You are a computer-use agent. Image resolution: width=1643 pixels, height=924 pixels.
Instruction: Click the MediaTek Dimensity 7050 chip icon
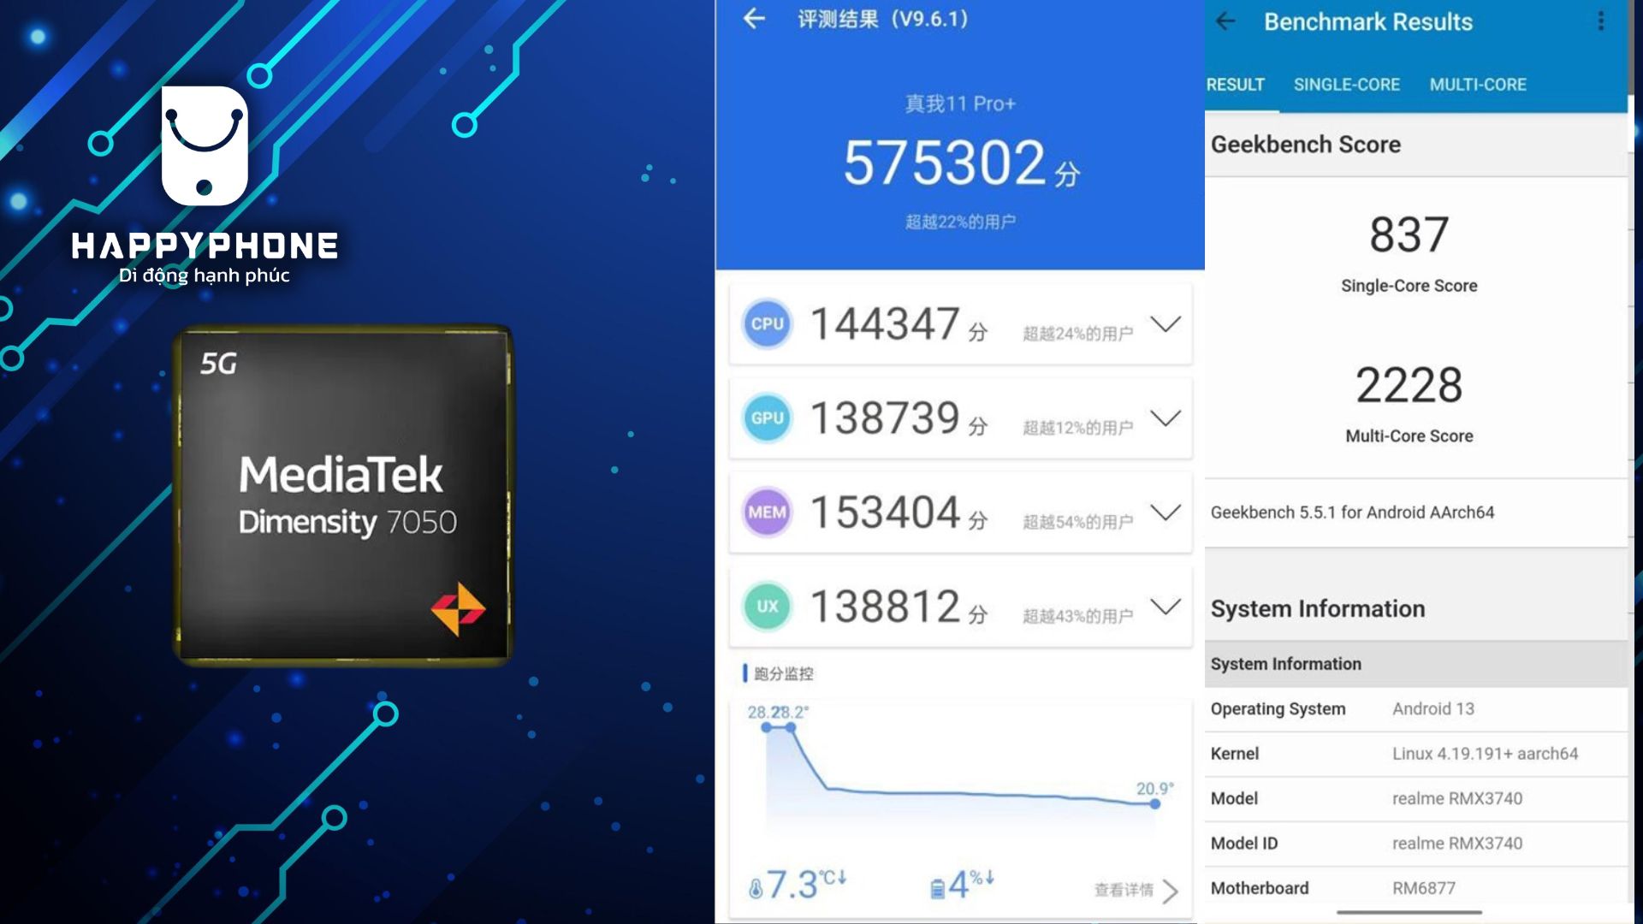[346, 495]
